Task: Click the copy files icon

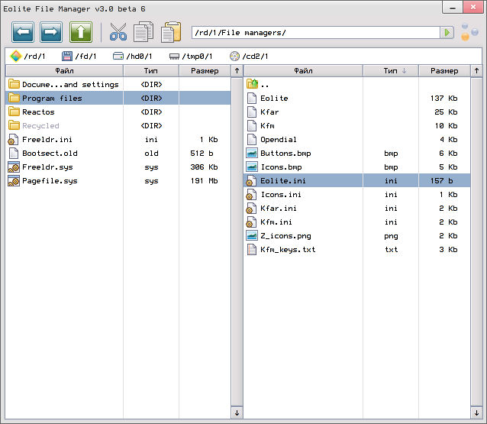Action: pos(144,32)
